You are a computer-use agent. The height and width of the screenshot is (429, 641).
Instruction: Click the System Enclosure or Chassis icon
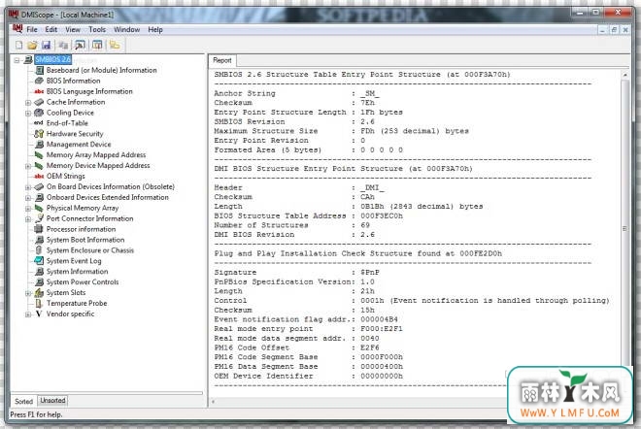point(39,250)
